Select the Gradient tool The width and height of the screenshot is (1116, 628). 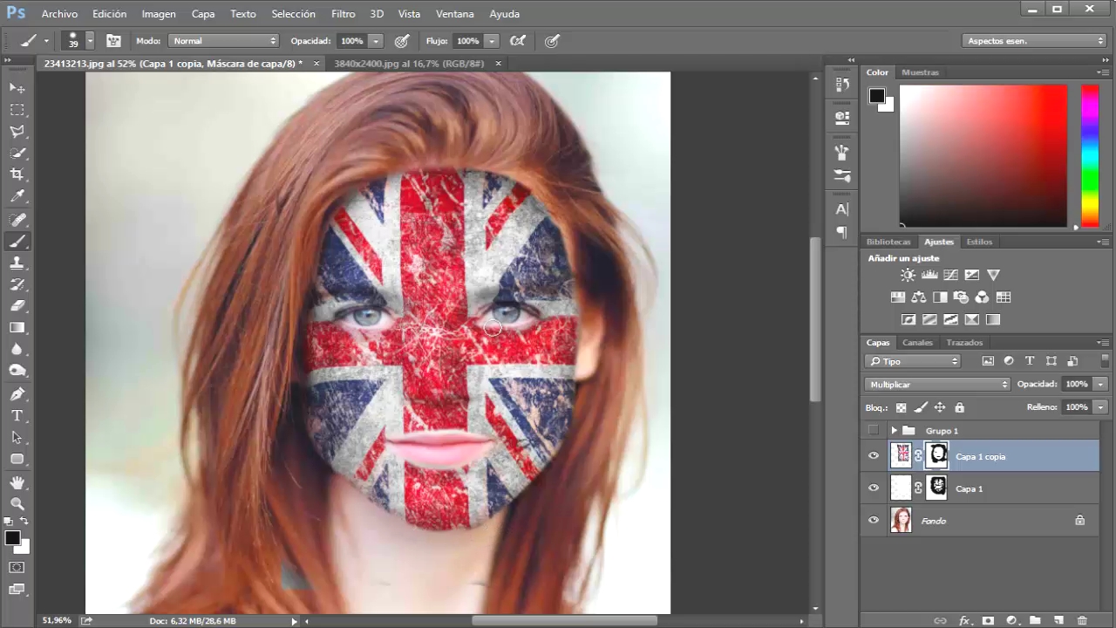17,328
